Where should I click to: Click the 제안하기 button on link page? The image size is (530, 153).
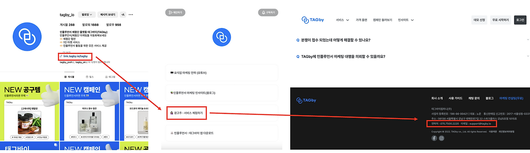(x=175, y=13)
